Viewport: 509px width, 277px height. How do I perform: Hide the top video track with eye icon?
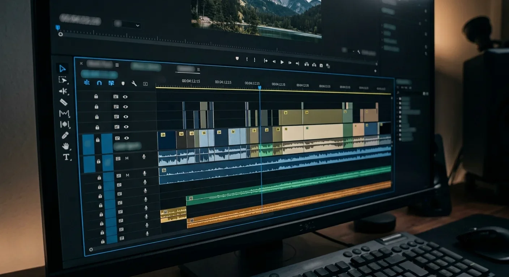125,97
